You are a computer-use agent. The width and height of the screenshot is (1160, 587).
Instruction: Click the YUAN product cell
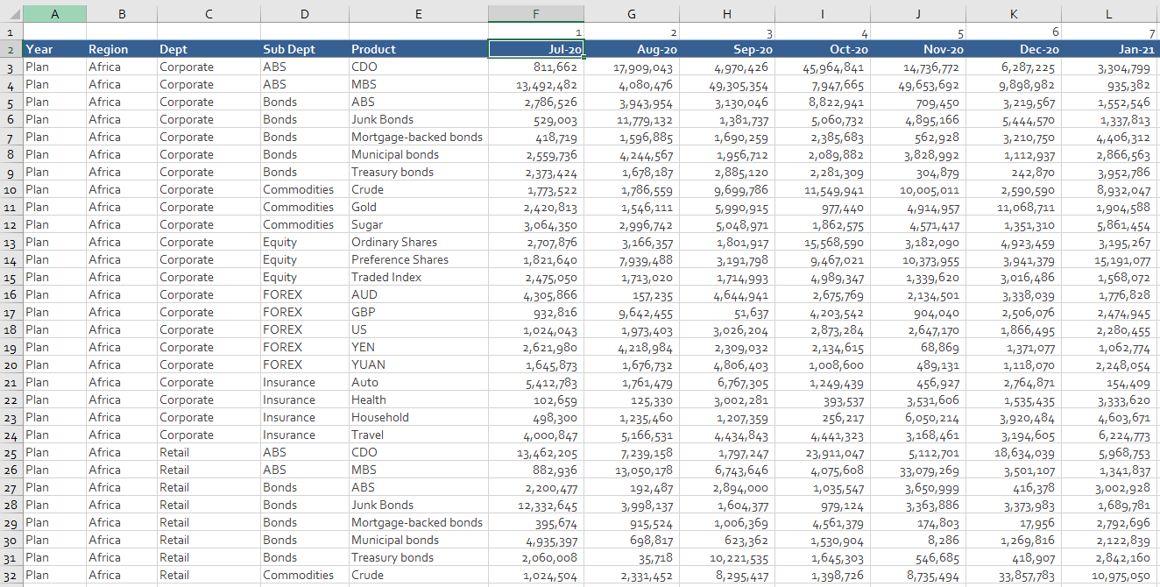[419, 364]
